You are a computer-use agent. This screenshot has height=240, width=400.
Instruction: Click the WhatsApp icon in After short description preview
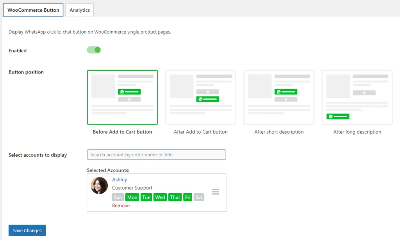coord(280,91)
